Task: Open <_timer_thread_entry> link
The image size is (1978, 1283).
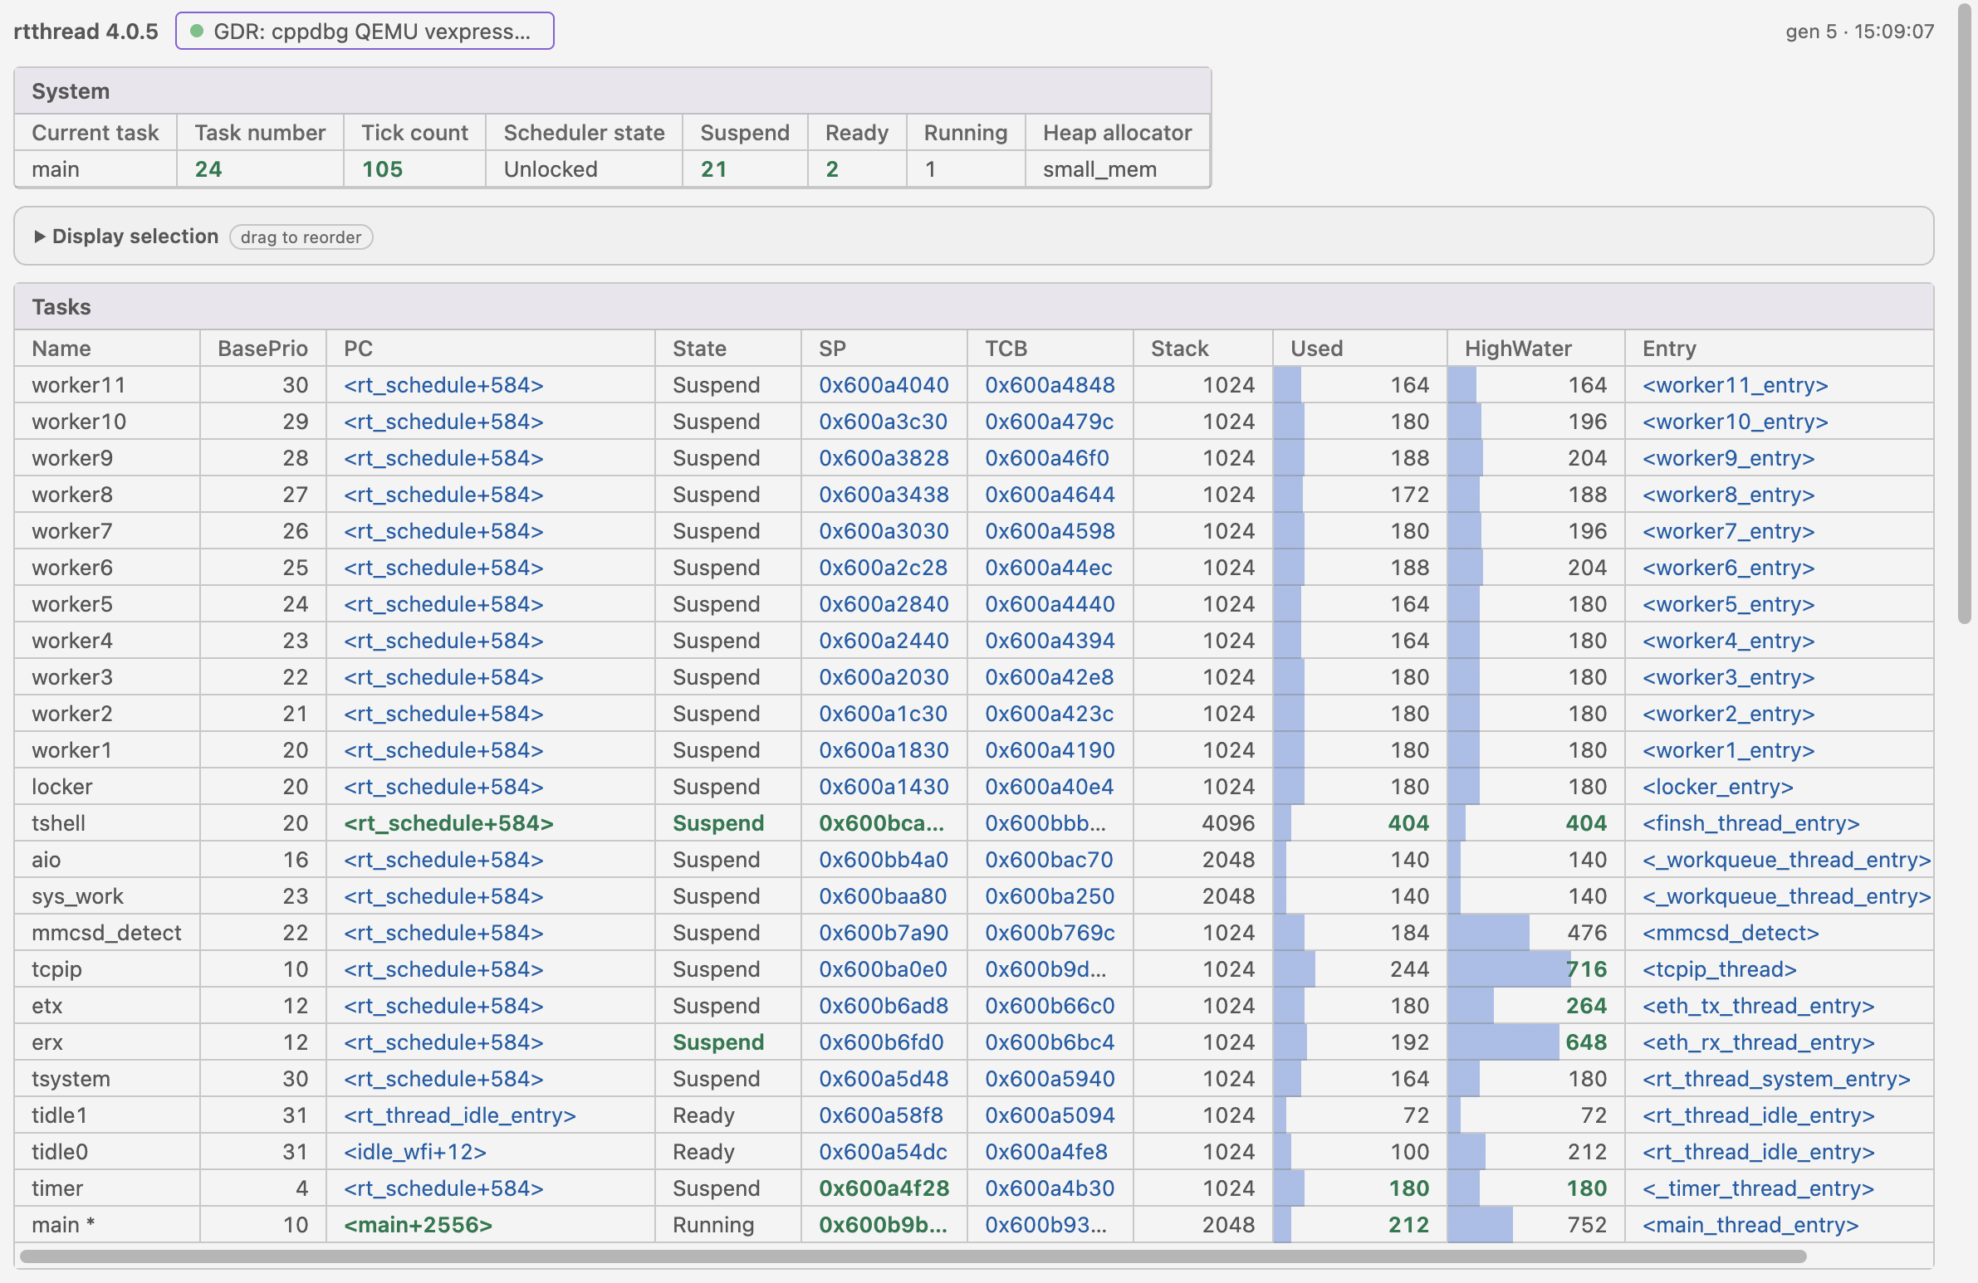Action: [1758, 1189]
